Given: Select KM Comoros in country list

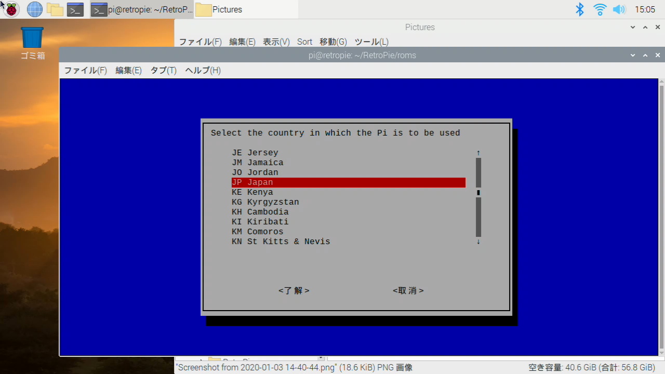Looking at the screenshot, I should point(349,232).
